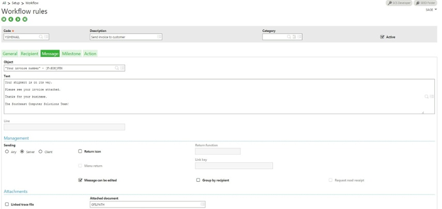Enable the Return icon checkbox

click(x=80, y=151)
